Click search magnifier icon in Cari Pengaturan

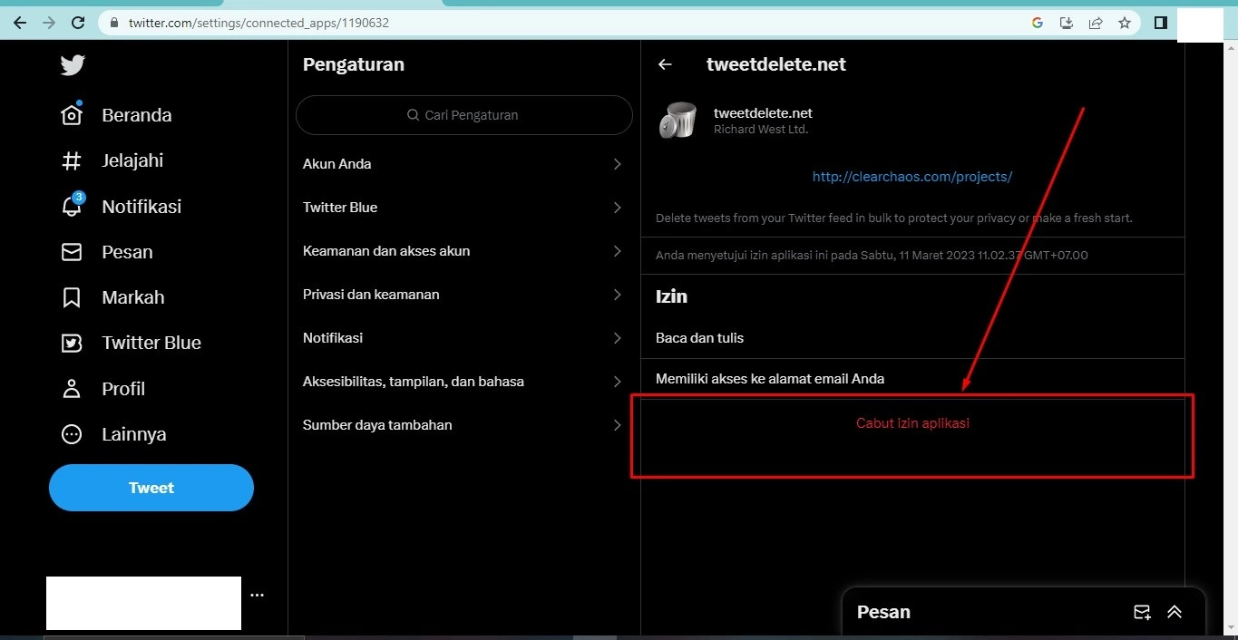(x=413, y=115)
